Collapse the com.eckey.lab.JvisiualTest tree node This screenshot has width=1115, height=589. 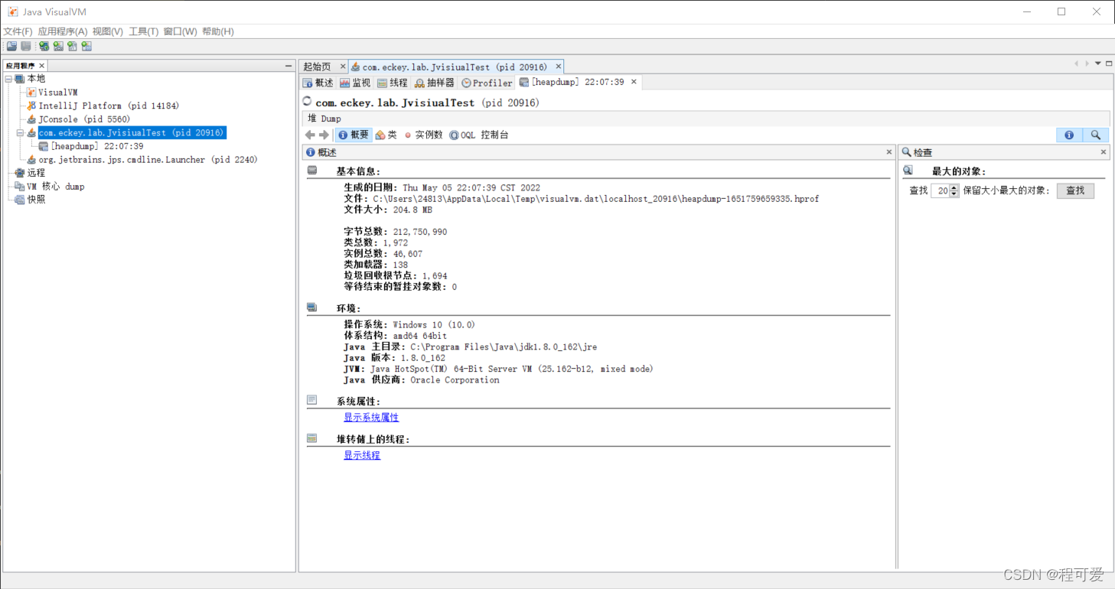21,133
